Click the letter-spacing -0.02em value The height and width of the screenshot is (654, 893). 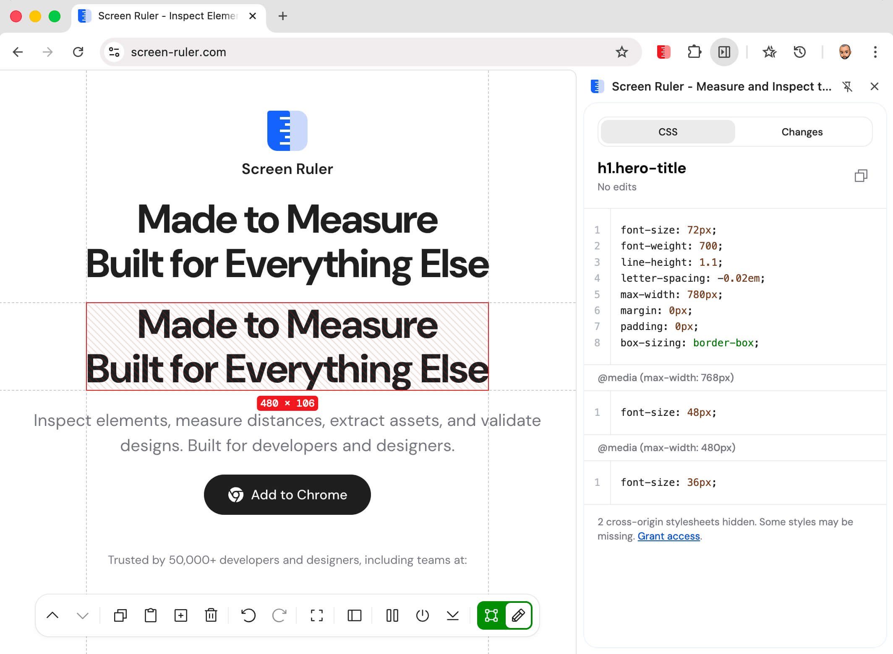[x=738, y=278]
